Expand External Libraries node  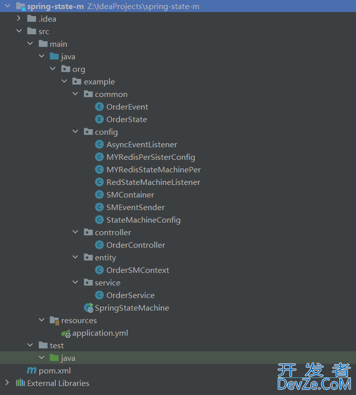tap(7, 383)
